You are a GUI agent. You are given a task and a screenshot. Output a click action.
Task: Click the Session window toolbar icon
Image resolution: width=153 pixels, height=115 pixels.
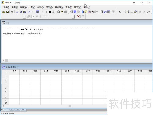pos(101,12)
